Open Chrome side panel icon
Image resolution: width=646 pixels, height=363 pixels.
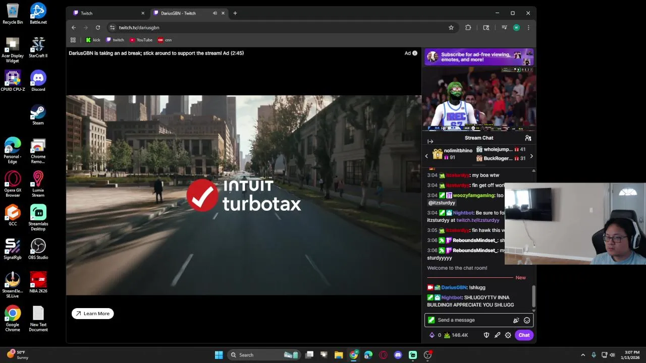(486, 28)
